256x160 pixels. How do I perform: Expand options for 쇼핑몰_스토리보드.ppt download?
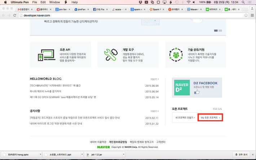point(82,154)
